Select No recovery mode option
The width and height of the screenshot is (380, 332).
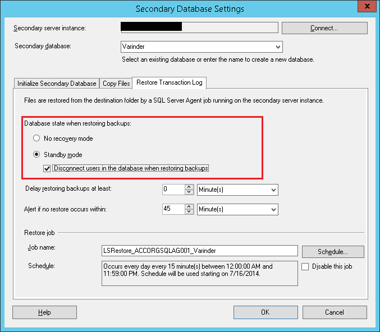[37, 138]
